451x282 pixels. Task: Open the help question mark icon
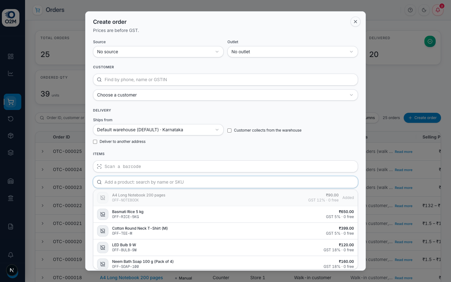pyautogui.click(x=410, y=10)
